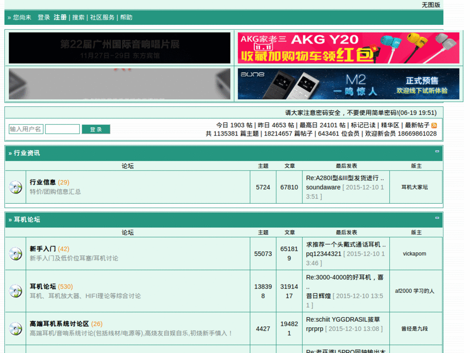Open the 搜索 menu item

coord(78,17)
